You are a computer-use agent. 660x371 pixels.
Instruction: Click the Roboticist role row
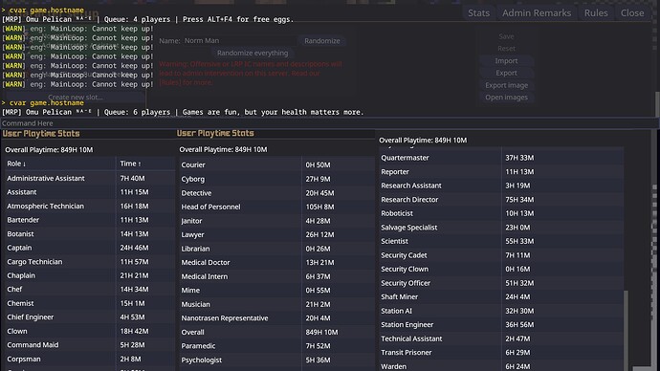[x=501, y=213]
